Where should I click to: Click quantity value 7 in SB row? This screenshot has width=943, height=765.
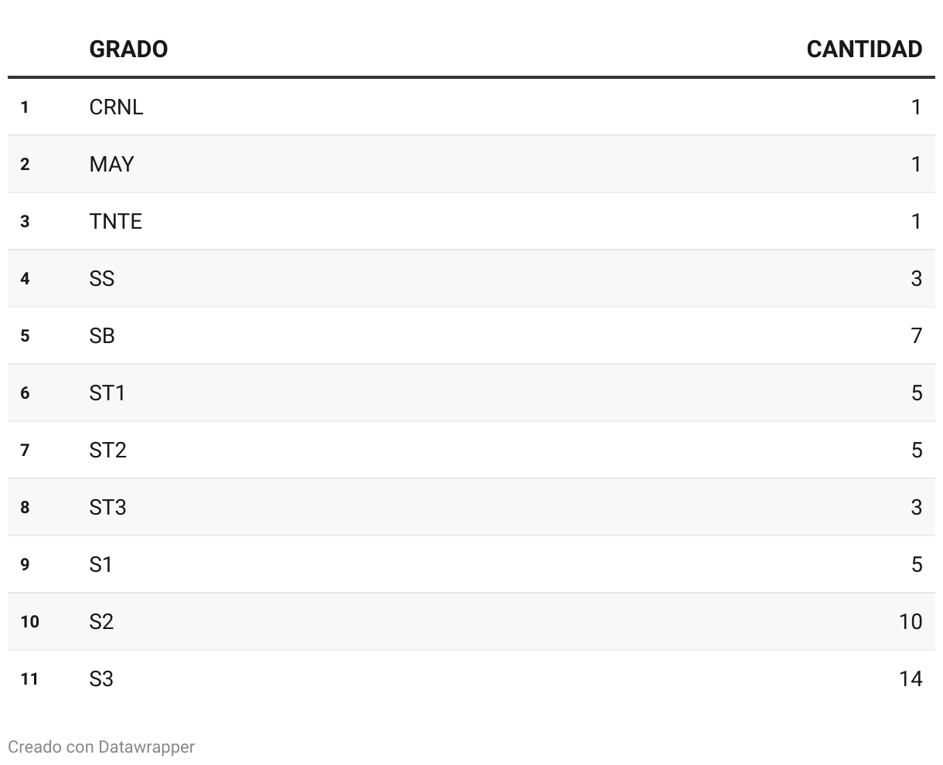tap(917, 335)
